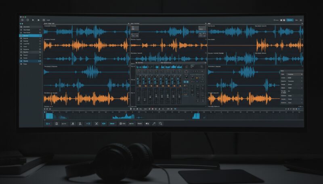Click the blue highlighted button at top right
The width and height of the screenshot is (323, 184).
(290, 20)
